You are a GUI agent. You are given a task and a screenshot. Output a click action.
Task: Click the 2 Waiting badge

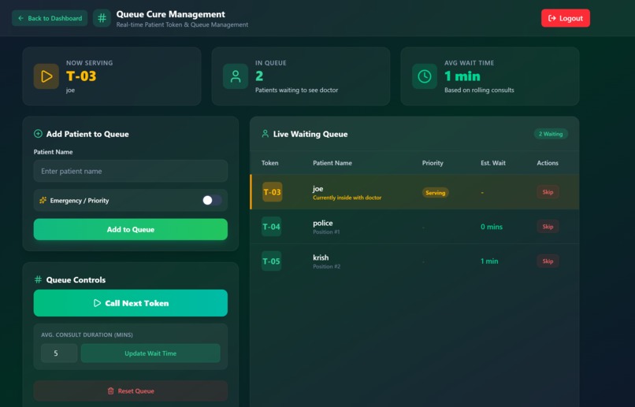(551, 134)
